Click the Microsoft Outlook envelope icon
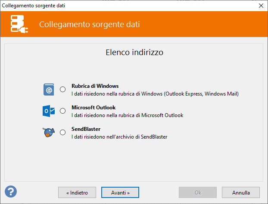 pos(49,111)
